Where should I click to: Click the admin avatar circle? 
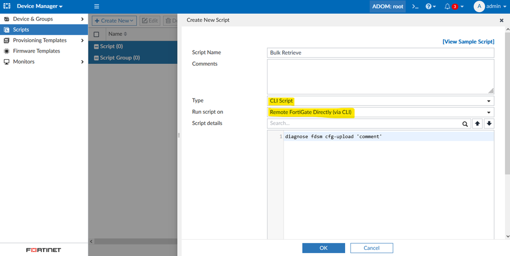pyautogui.click(x=479, y=6)
